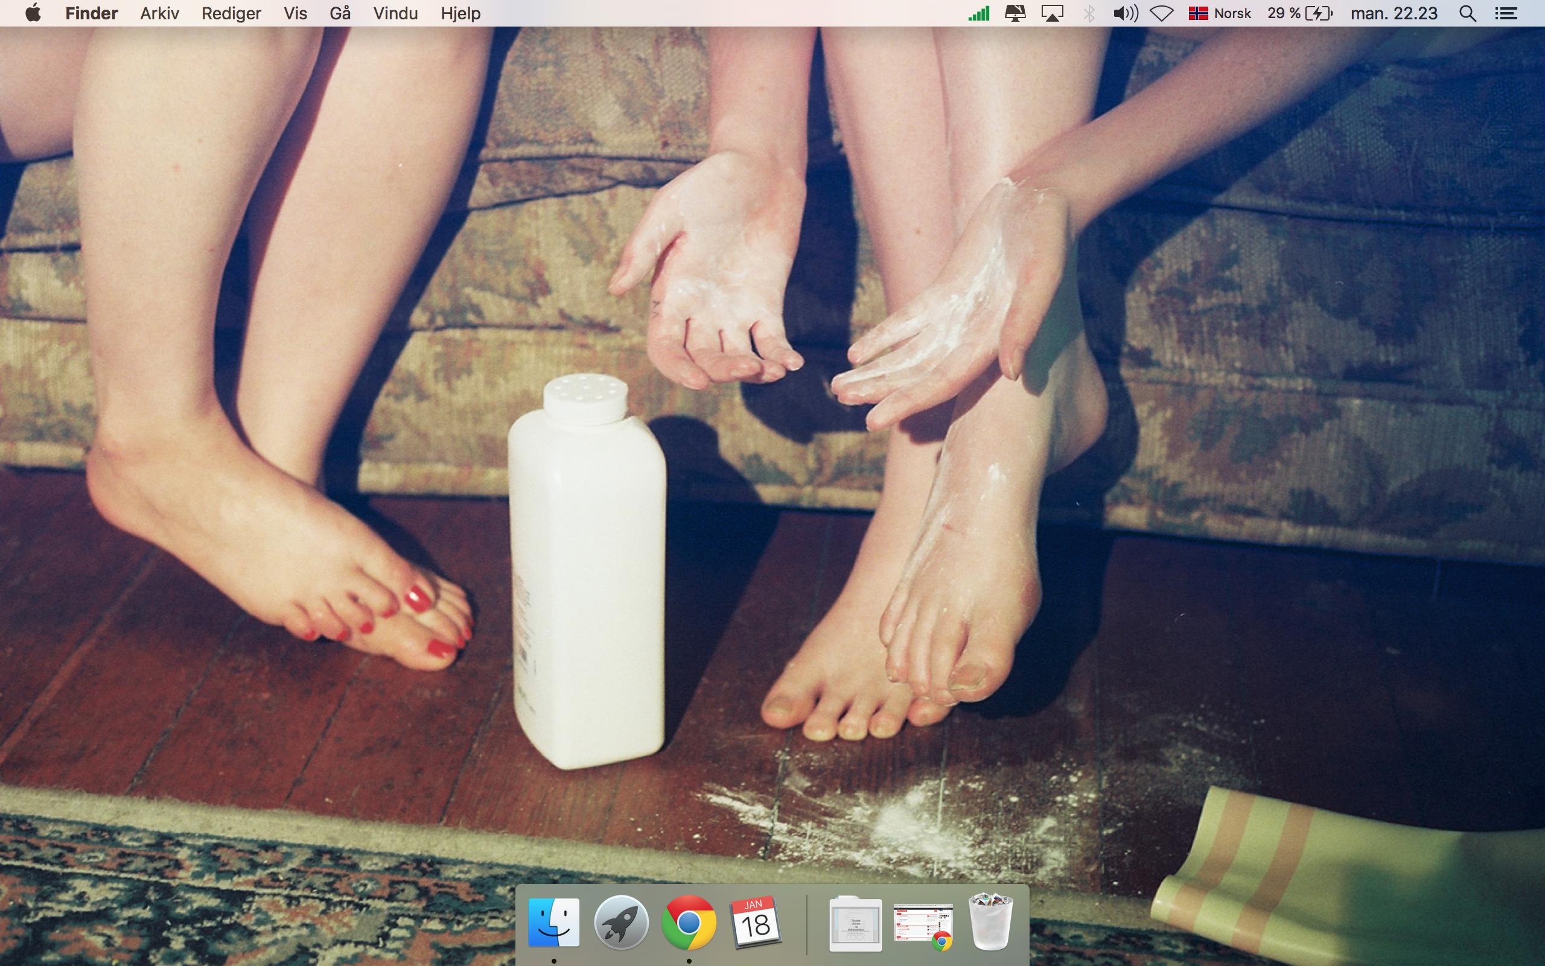Open the Hjelp menu
The width and height of the screenshot is (1545, 966).
(x=460, y=13)
